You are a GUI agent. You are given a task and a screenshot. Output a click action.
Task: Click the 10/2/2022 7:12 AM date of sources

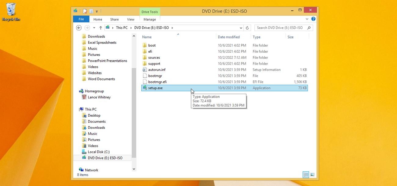coord(232,58)
